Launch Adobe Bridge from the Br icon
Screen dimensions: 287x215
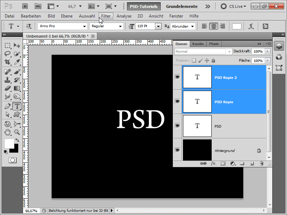(x=25, y=6)
